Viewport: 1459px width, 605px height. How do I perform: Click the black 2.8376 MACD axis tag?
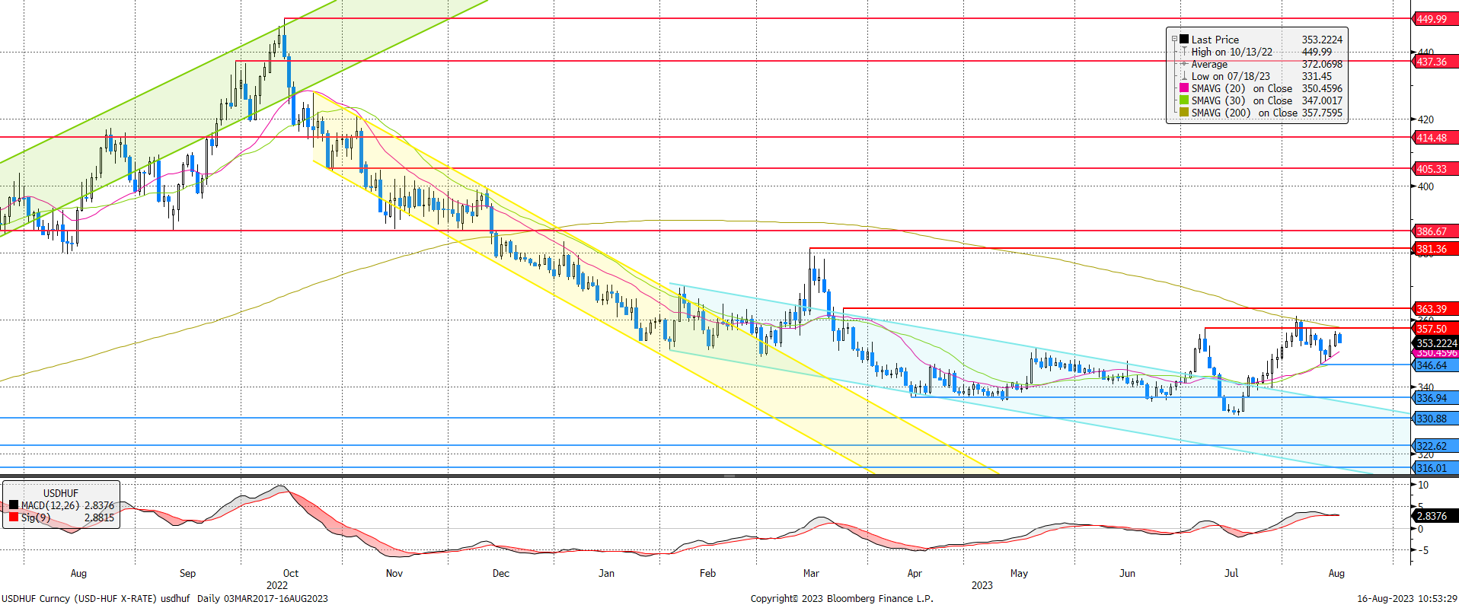[x=1435, y=516]
